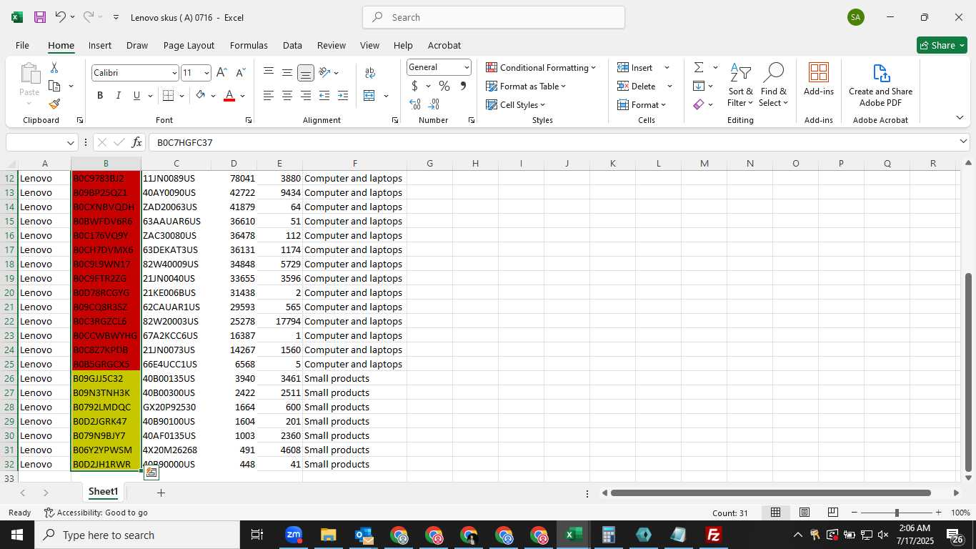Expand the Sort & Filter menu
The width and height of the screenshot is (976, 549).
[x=740, y=86]
